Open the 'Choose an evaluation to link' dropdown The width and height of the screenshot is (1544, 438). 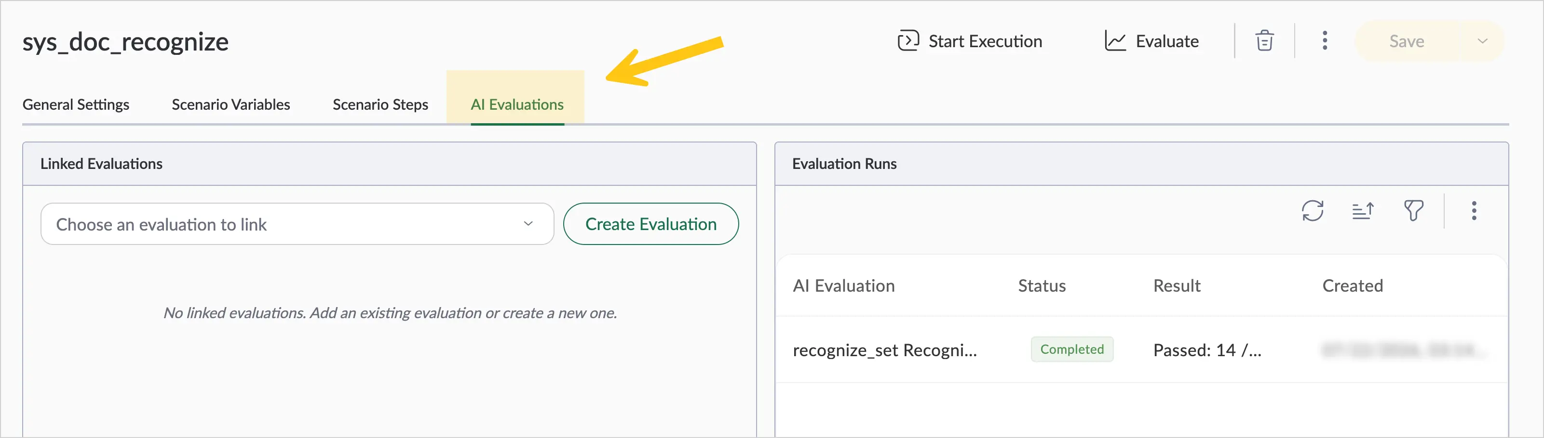coord(297,224)
